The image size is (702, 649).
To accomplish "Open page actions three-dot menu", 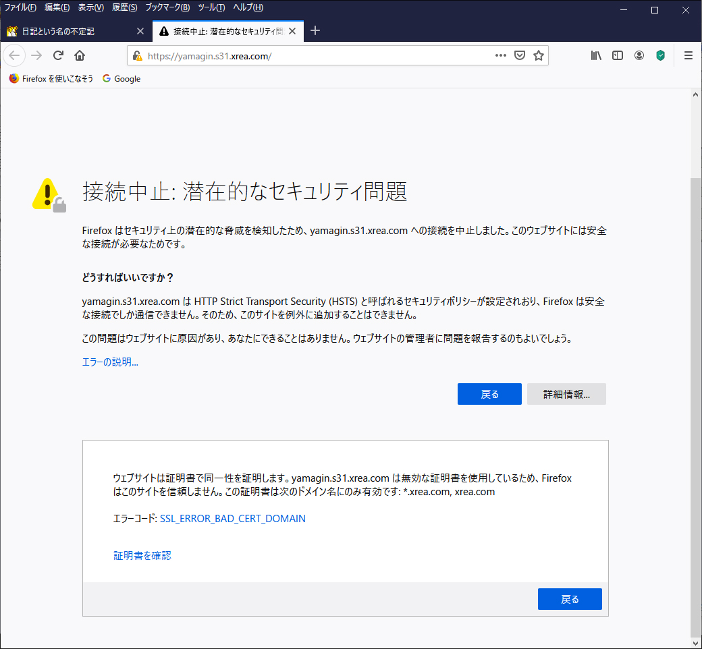I will coord(500,55).
